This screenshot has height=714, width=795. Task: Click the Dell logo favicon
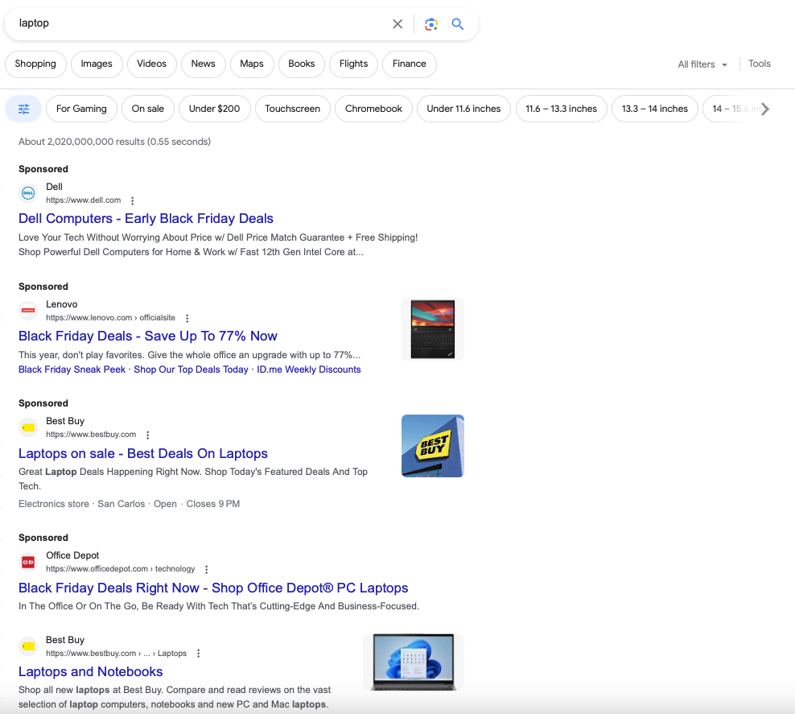click(x=28, y=193)
